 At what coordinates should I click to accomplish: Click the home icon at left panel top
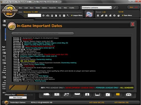pyautogui.click(x=4, y=21)
